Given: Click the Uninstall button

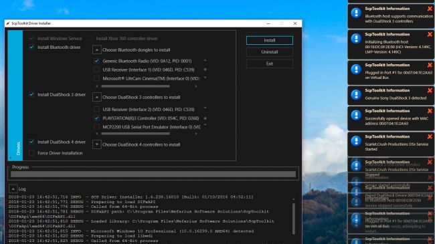Looking at the screenshot, I should [x=270, y=52].
